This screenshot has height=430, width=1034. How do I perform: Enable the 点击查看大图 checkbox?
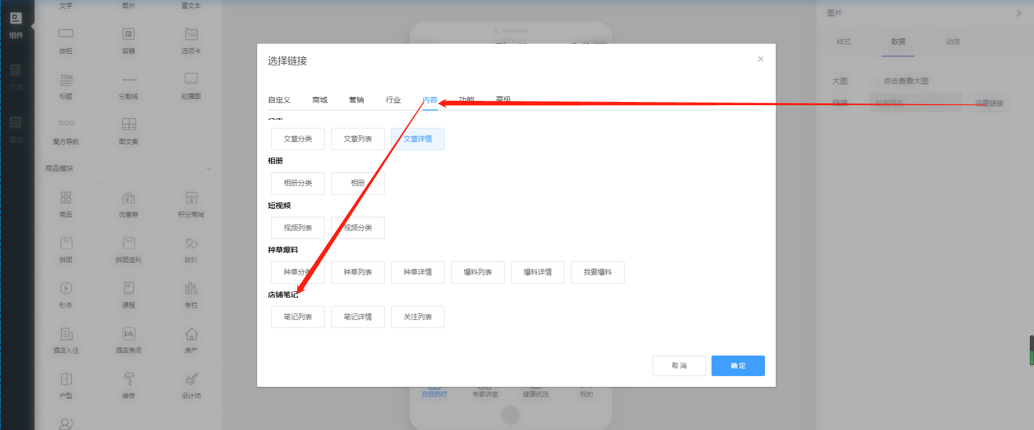[874, 81]
